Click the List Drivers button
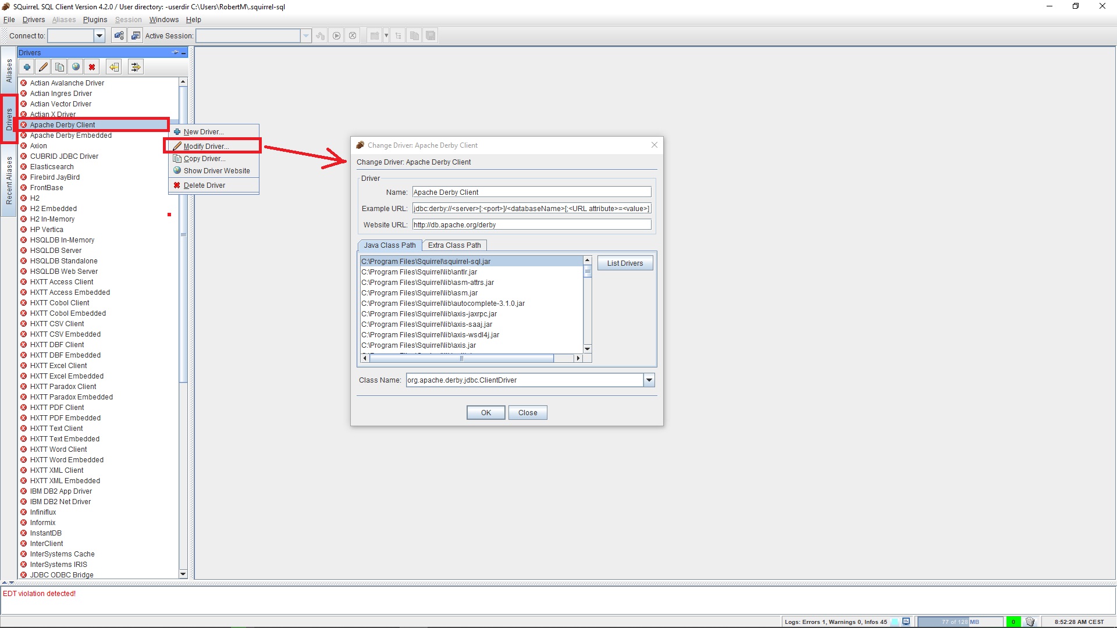This screenshot has height=628, width=1117. pos(624,263)
